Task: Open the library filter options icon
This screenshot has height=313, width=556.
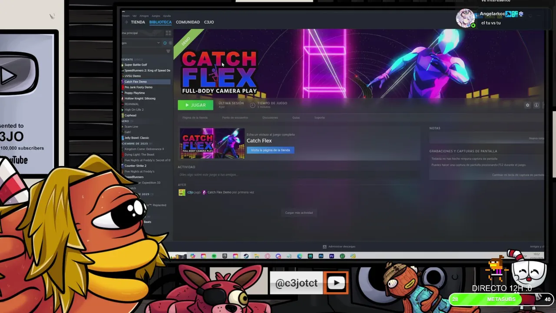Action: click(168, 51)
